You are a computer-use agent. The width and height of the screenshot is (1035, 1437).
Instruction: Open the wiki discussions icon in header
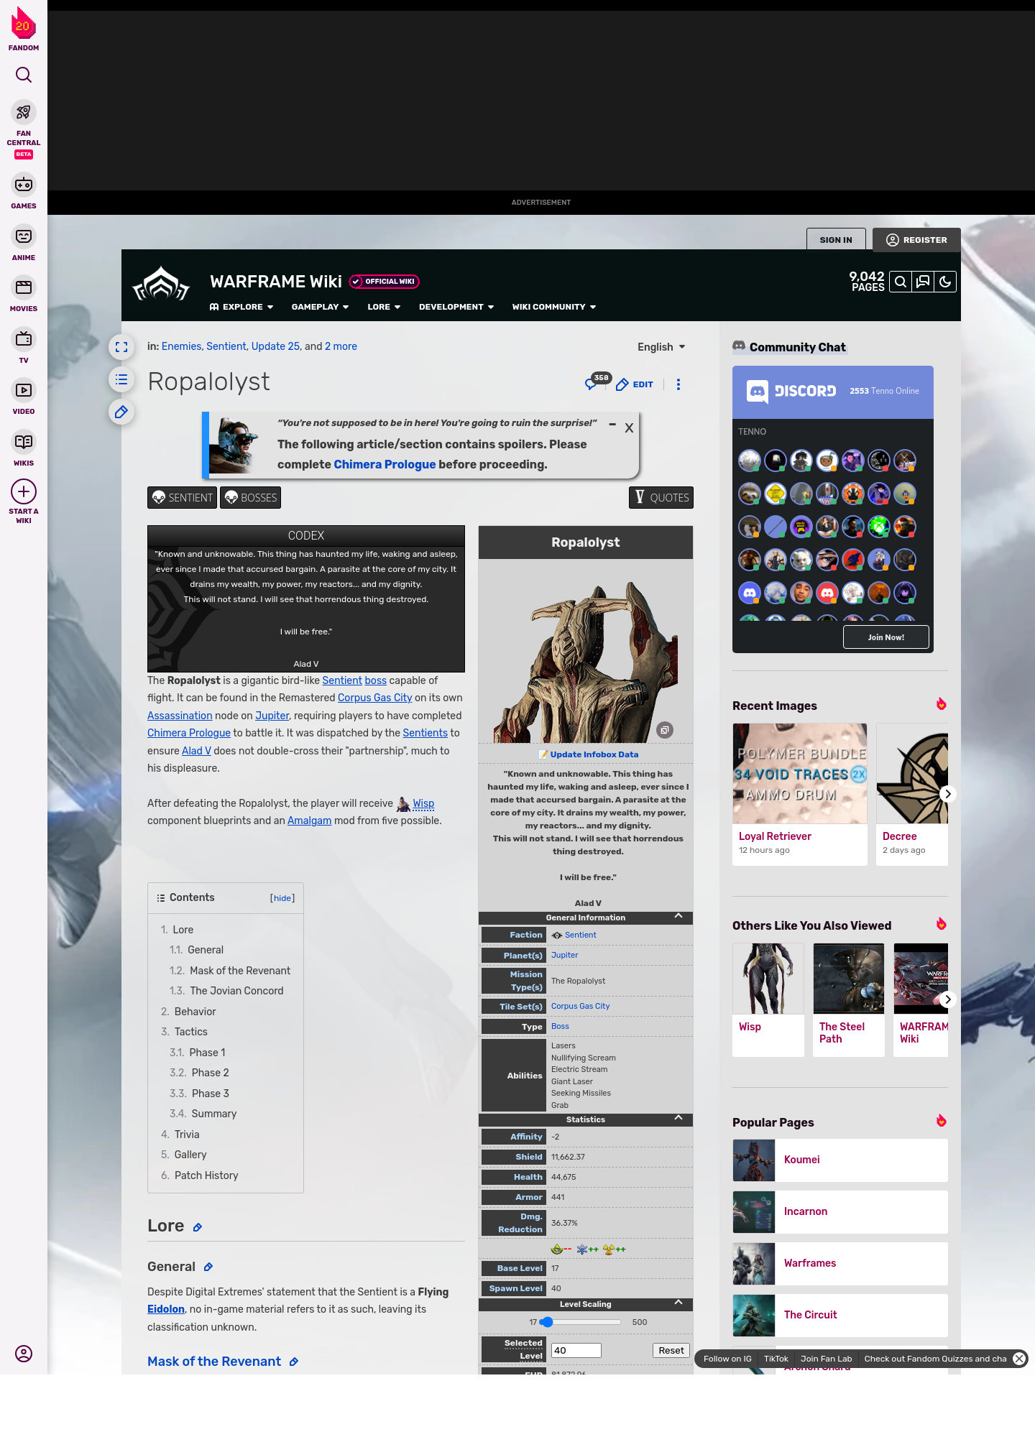pyautogui.click(x=923, y=282)
